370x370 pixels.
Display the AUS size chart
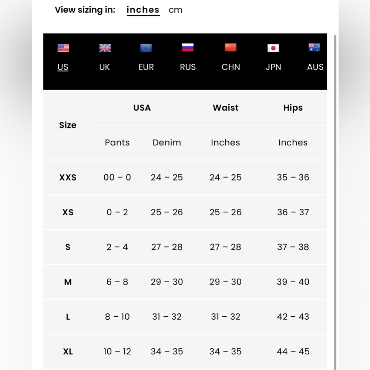[315, 67]
